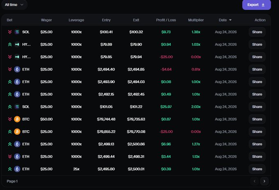This screenshot has width=279, height=190.
Task: Click the $79,770.08 exit price
Action: coord(136,131)
